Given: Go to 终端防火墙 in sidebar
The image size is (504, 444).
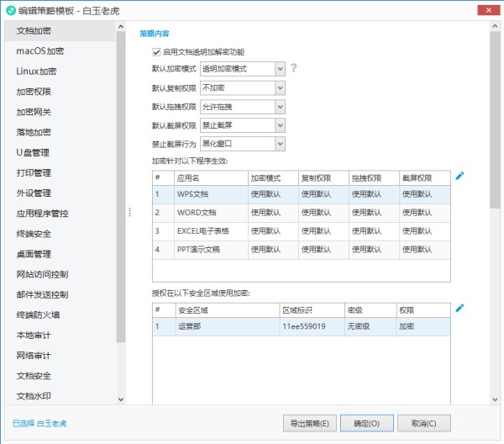Looking at the screenshot, I should pyautogui.click(x=38, y=315).
